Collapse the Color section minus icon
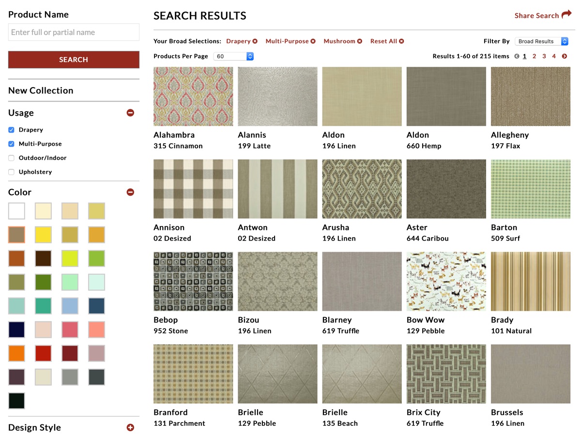The width and height of the screenshot is (581, 437). [x=130, y=192]
